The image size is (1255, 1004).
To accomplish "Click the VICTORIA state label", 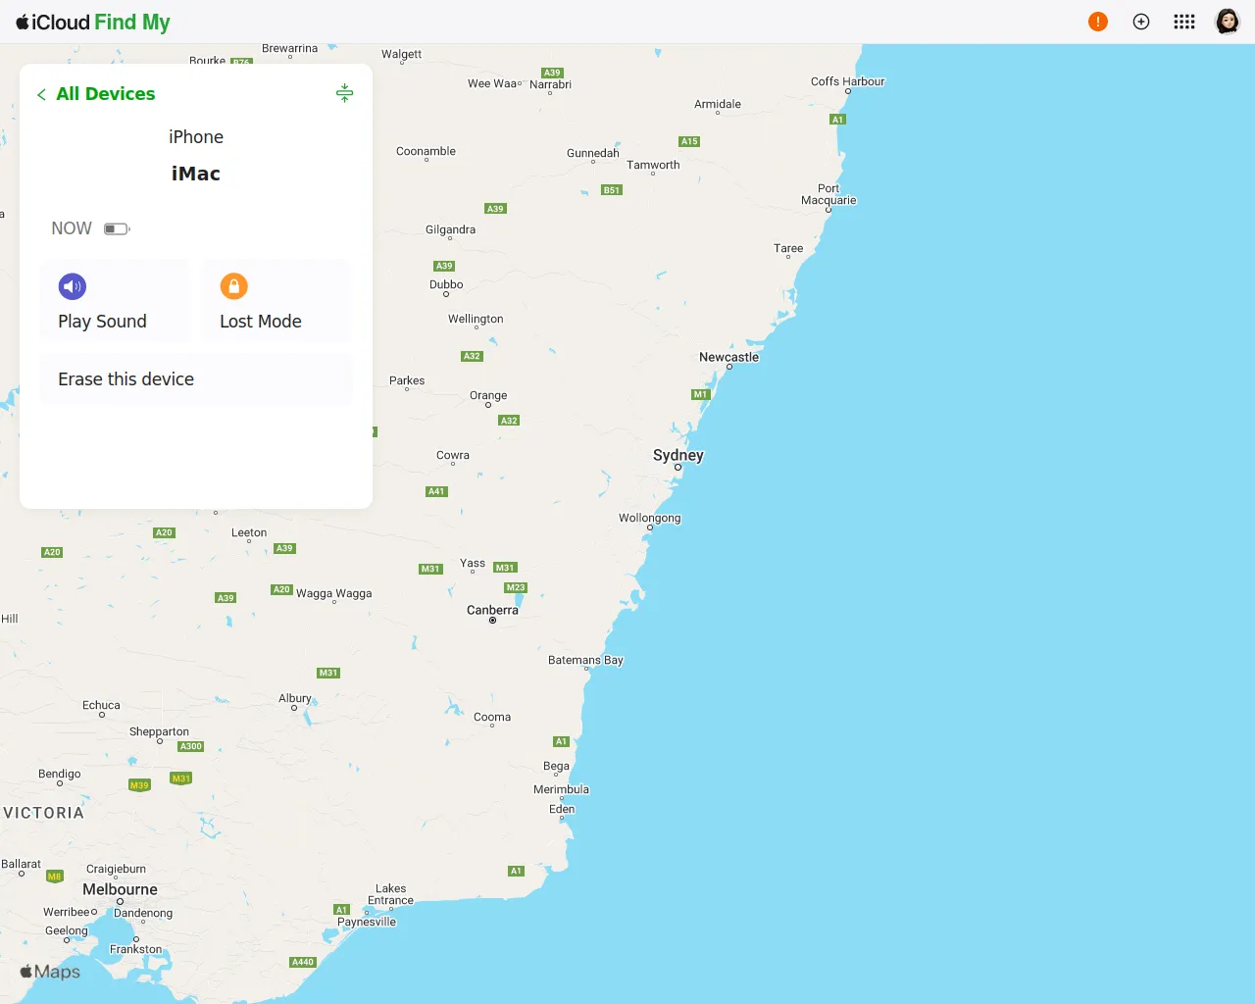I will tap(44, 813).
